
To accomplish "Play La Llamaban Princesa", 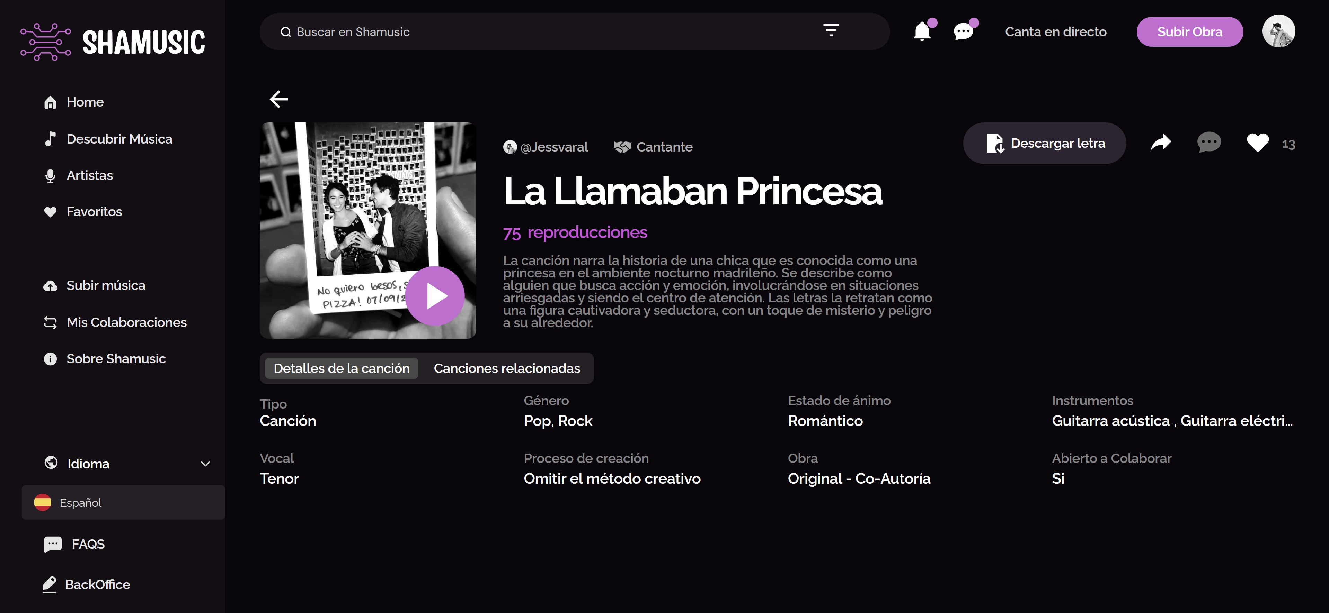I will point(435,296).
